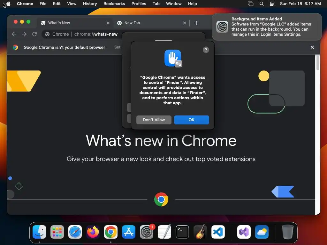Image resolution: width=327 pixels, height=245 pixels.
Task: Launch Firefox from the dock
Action: tap(93, 232)
